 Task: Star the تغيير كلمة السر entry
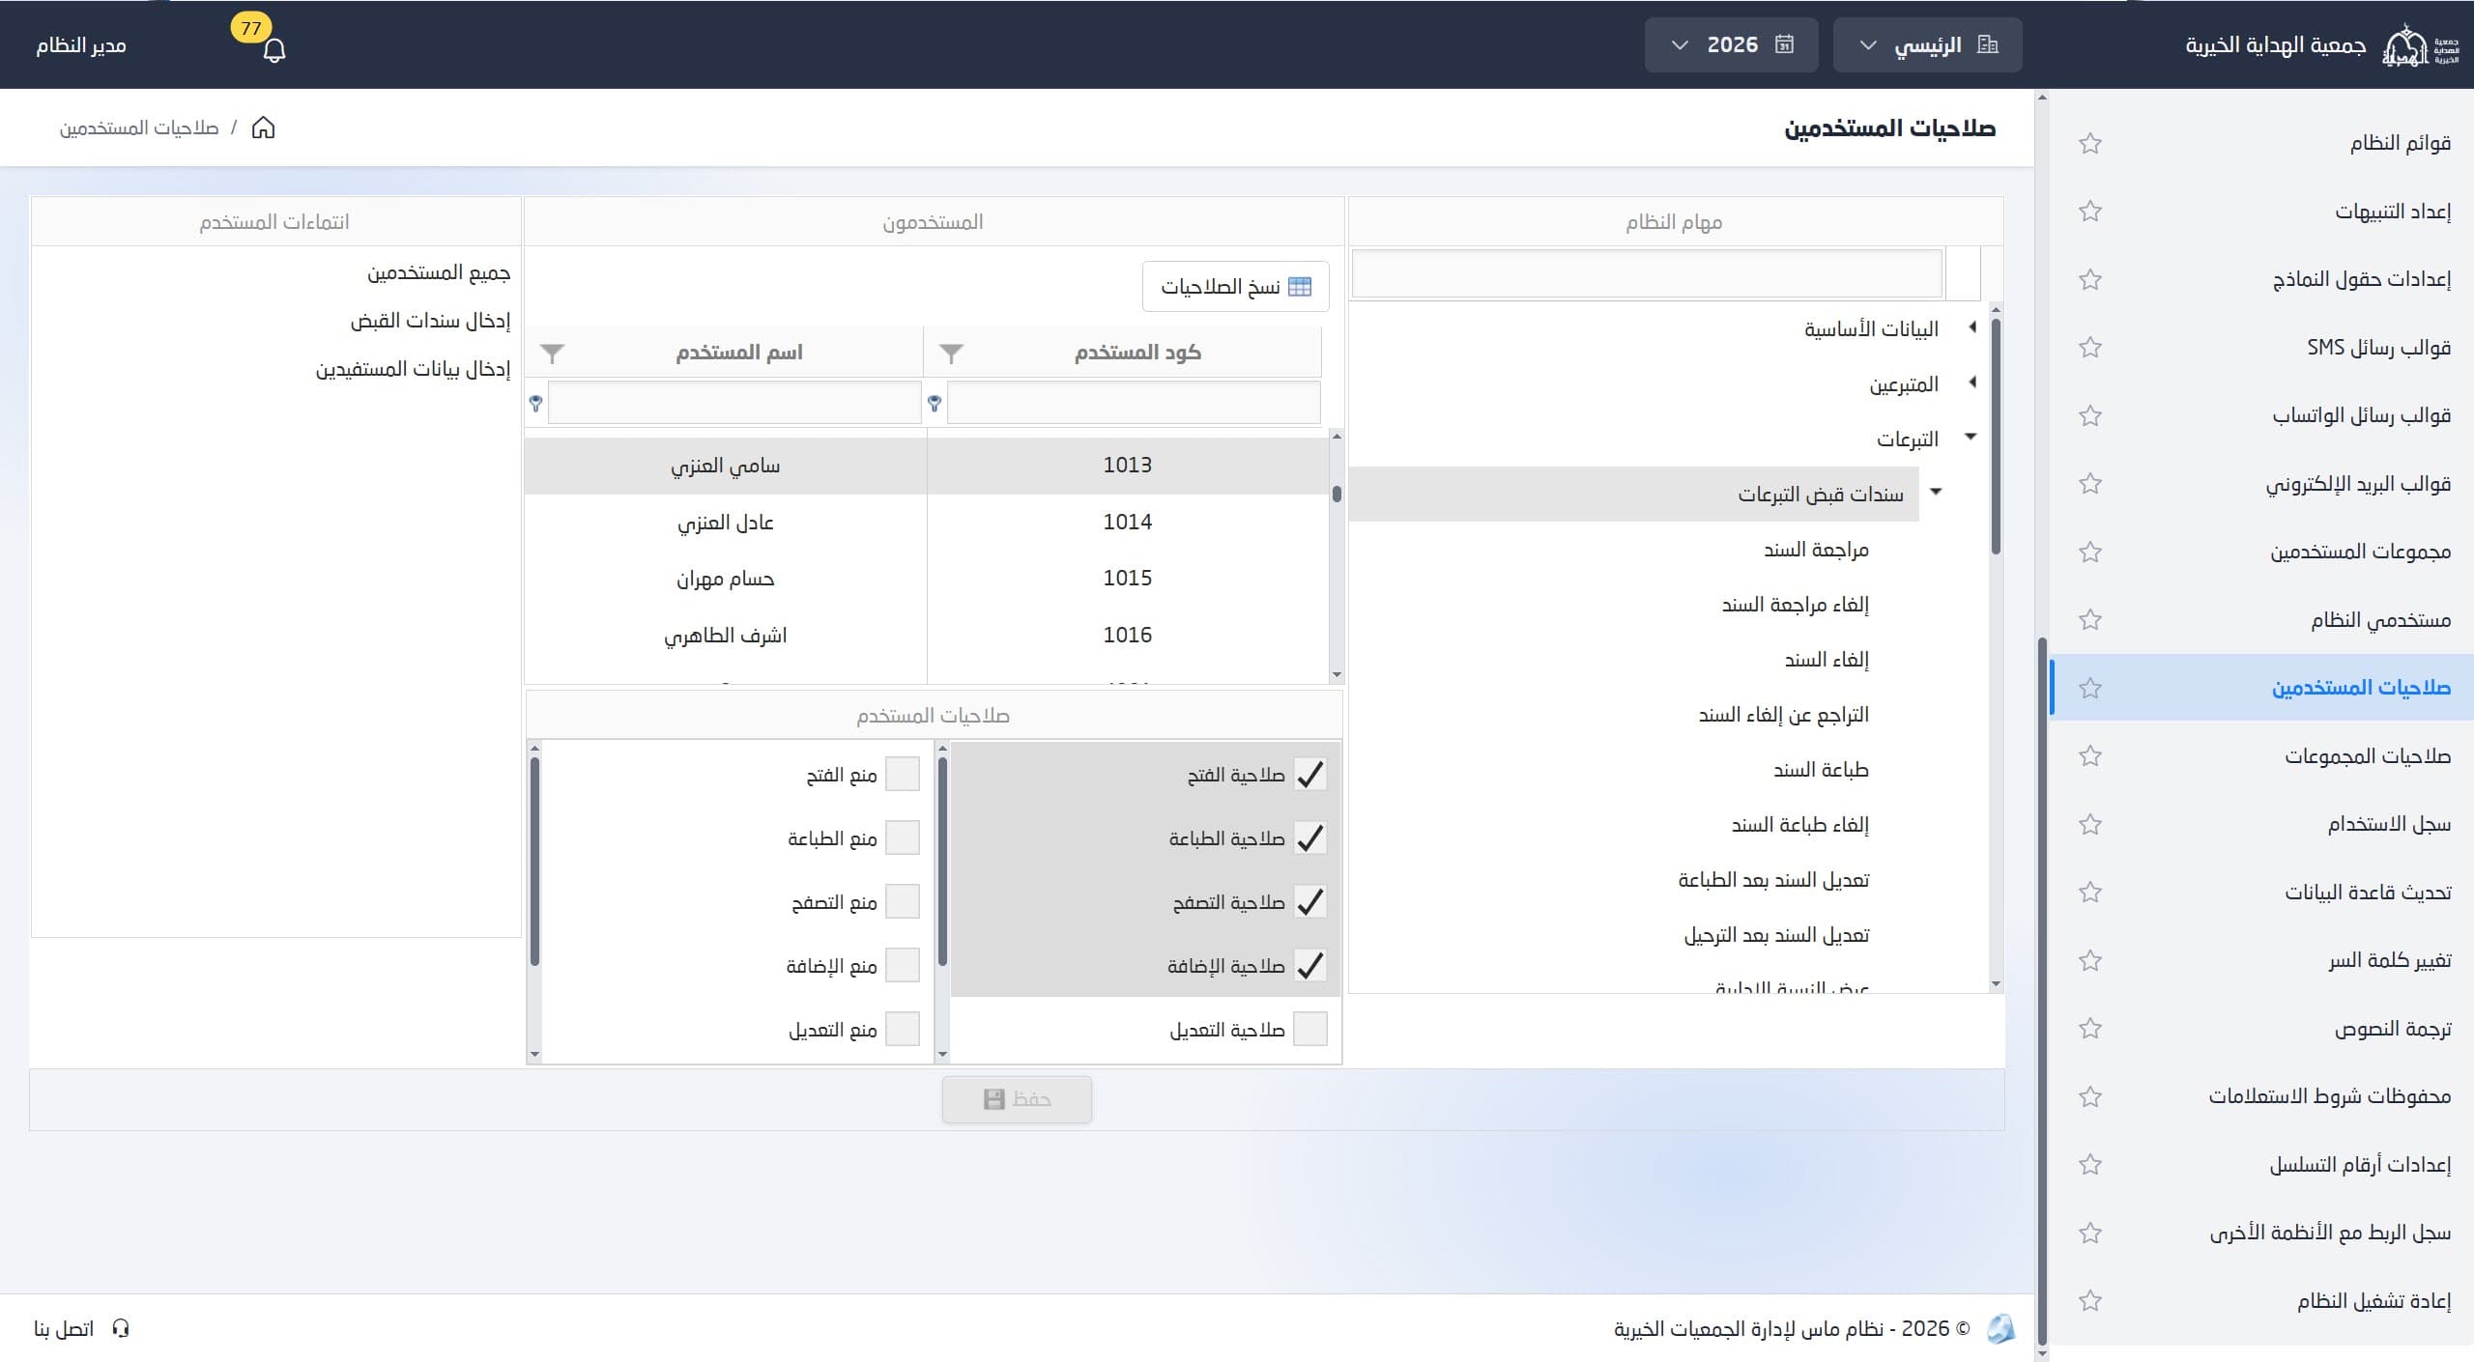click(x=2090, y=960)
